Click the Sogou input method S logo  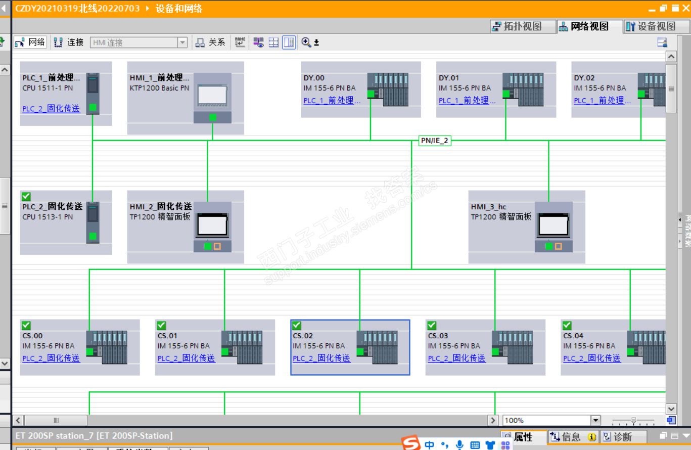pos(412,443)
